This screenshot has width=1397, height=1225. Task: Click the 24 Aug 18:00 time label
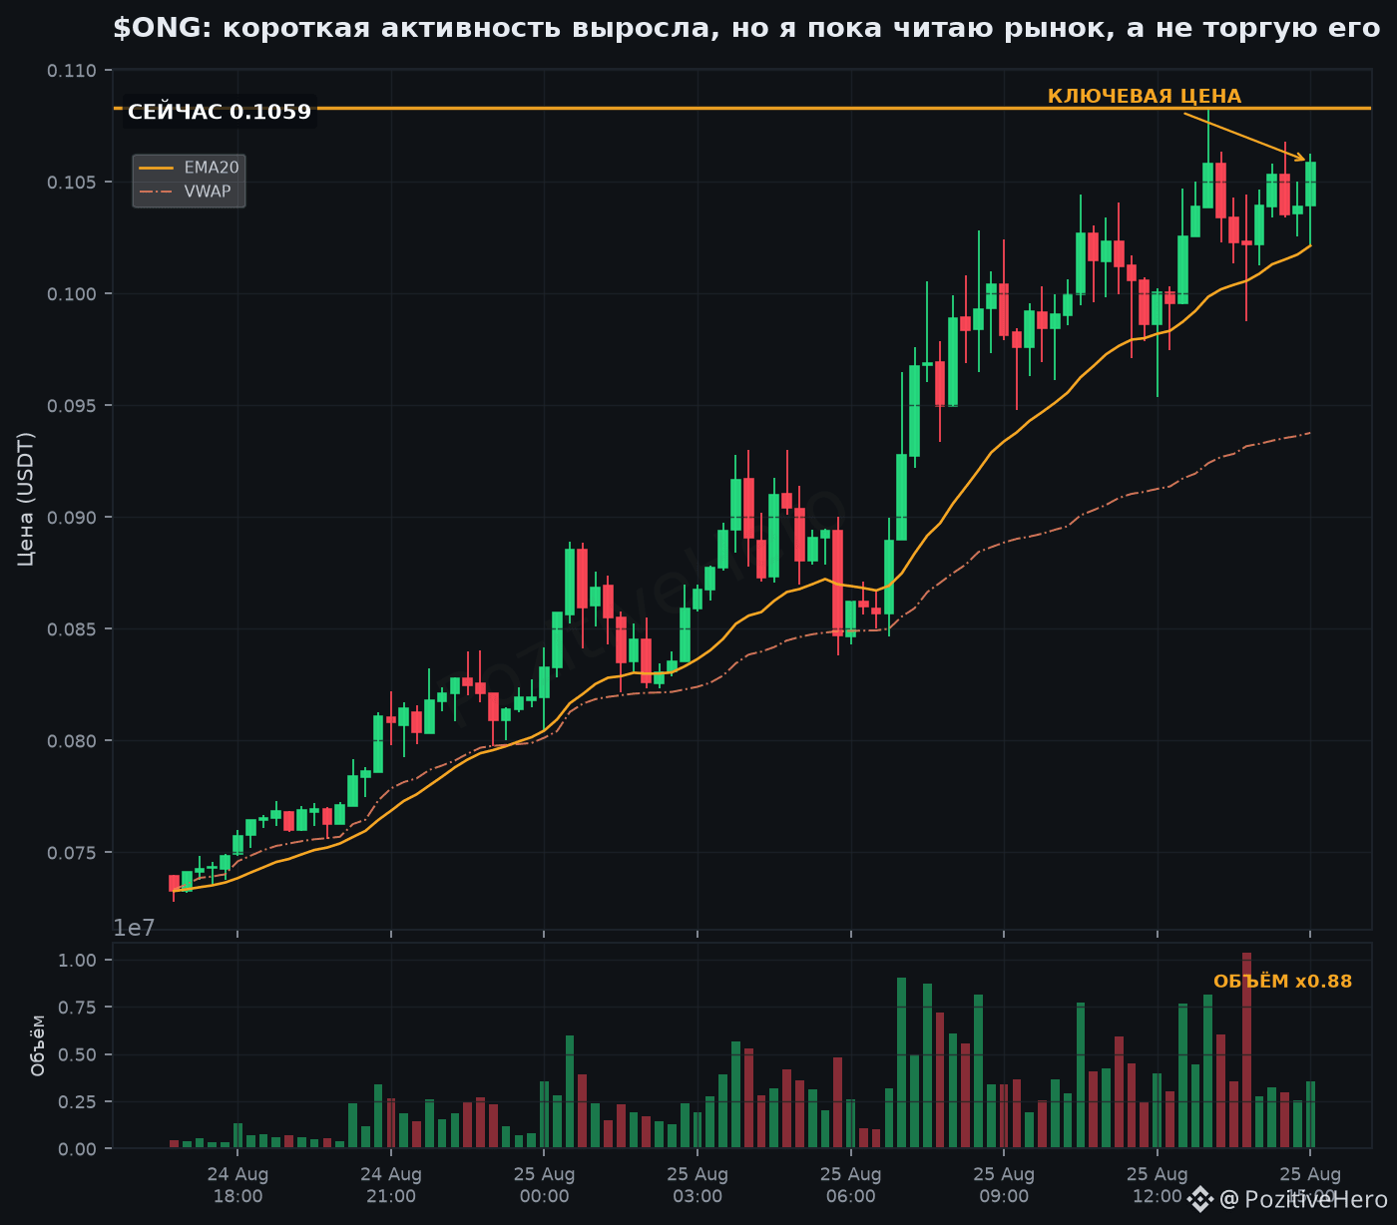pyautogui.click(x=237, y=1185)
